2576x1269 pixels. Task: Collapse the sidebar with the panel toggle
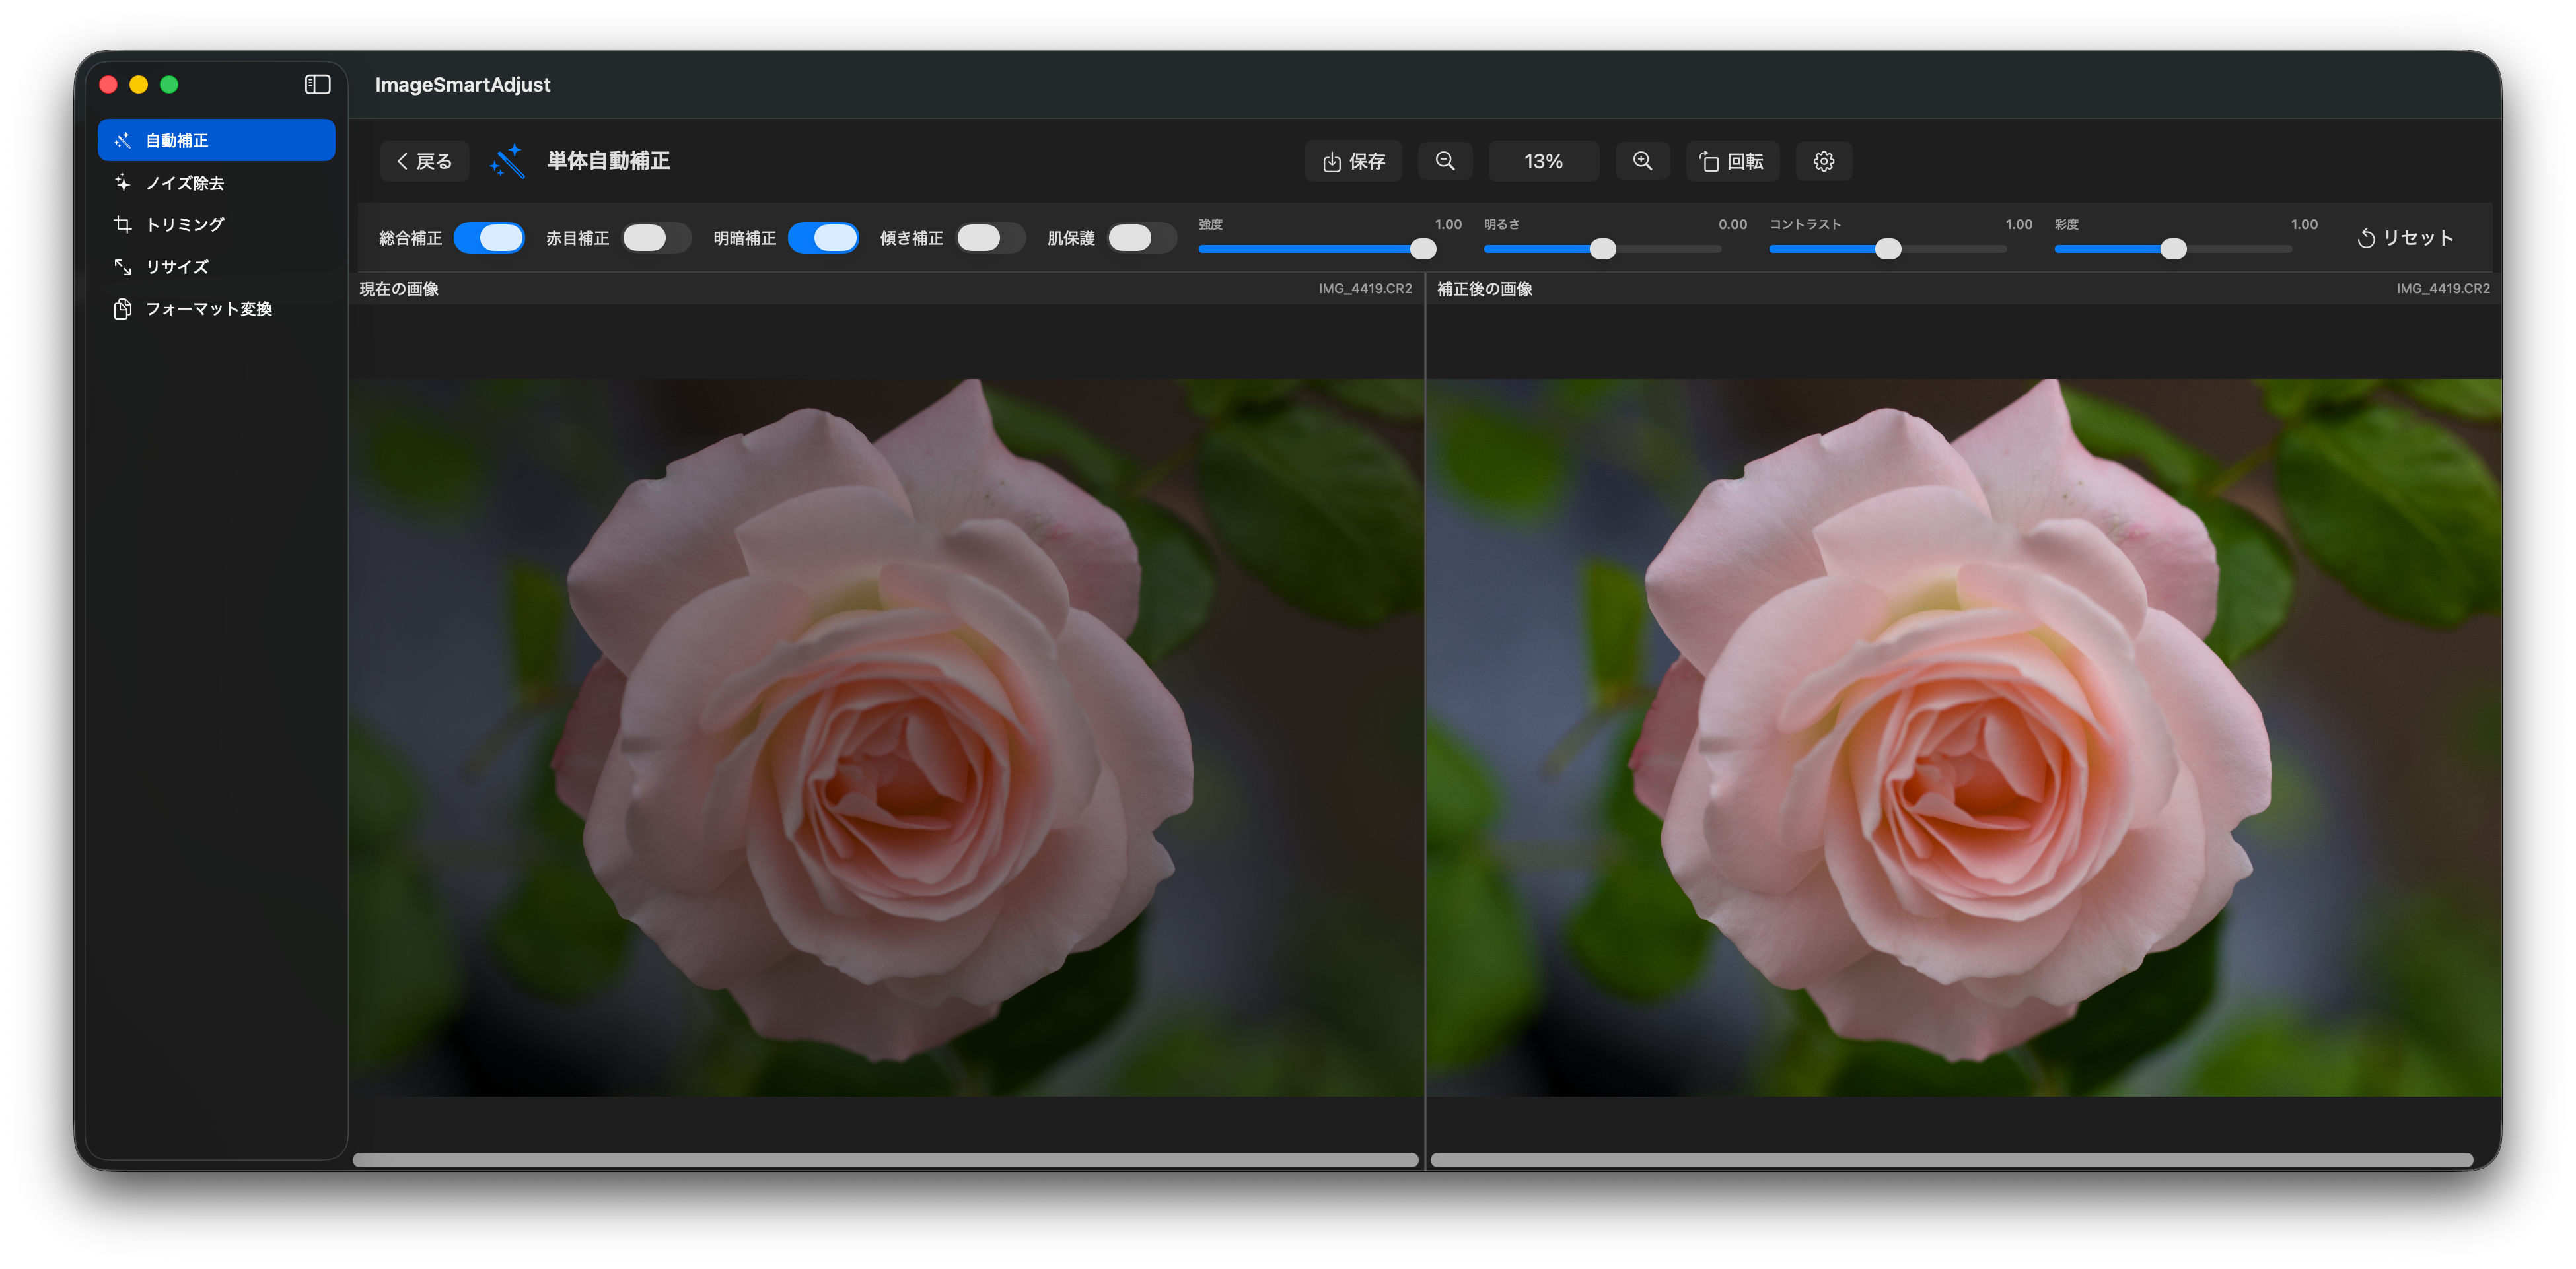(x=317, y=84)
